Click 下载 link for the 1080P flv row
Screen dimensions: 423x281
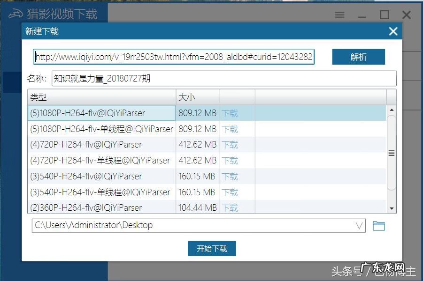point(230,113)
